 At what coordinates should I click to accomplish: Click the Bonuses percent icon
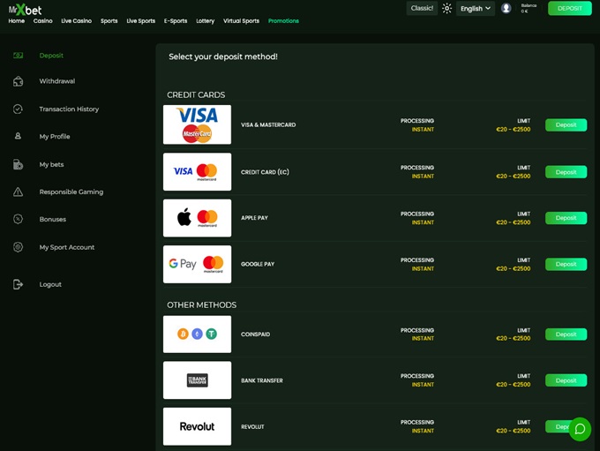pos(18,219)
